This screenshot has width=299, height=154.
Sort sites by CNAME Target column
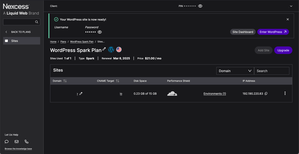click(117, 81)
